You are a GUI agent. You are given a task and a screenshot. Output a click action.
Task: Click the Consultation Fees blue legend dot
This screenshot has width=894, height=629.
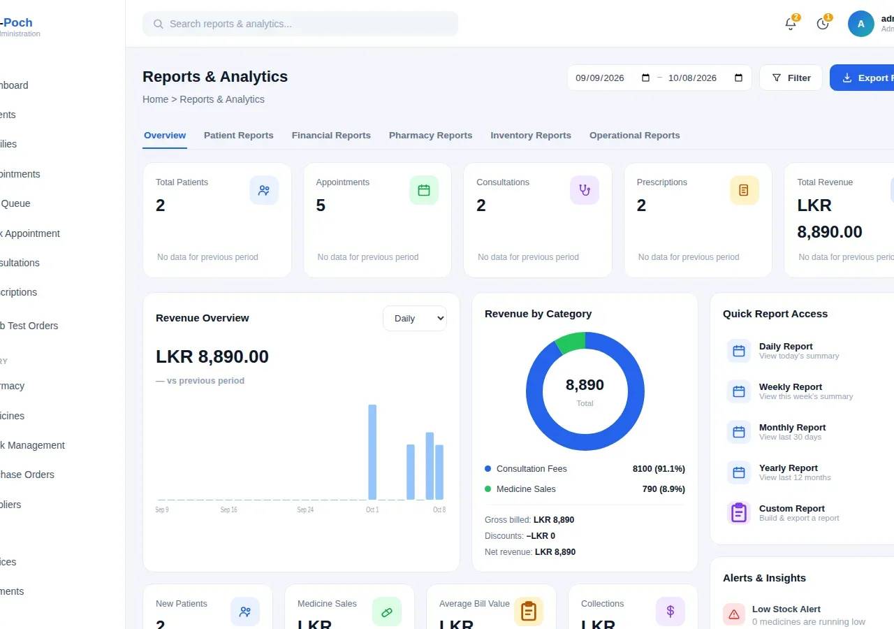pyautogui.click(x=488, y=469)
